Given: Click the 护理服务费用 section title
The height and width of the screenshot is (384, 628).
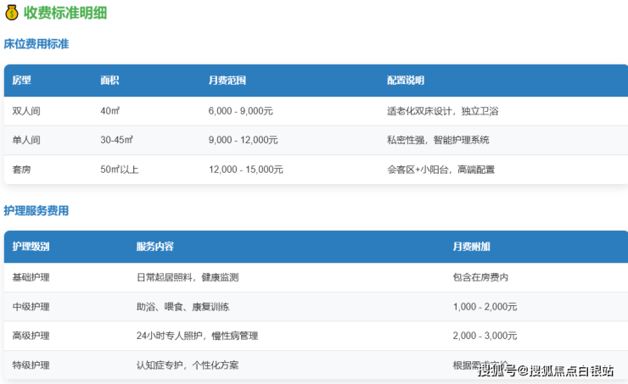Looking at the screenshot, I should (x=36, y=210).
